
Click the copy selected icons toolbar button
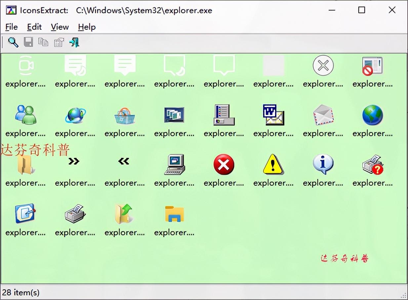tap(43, 42)
